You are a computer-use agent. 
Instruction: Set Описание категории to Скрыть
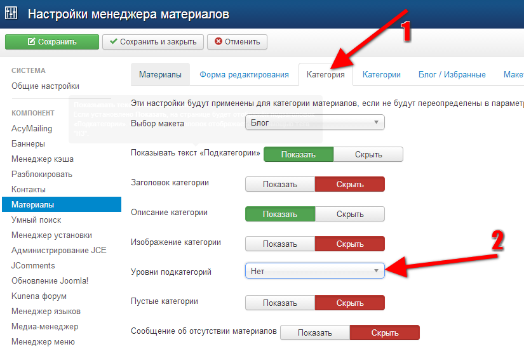click(349, 214)
